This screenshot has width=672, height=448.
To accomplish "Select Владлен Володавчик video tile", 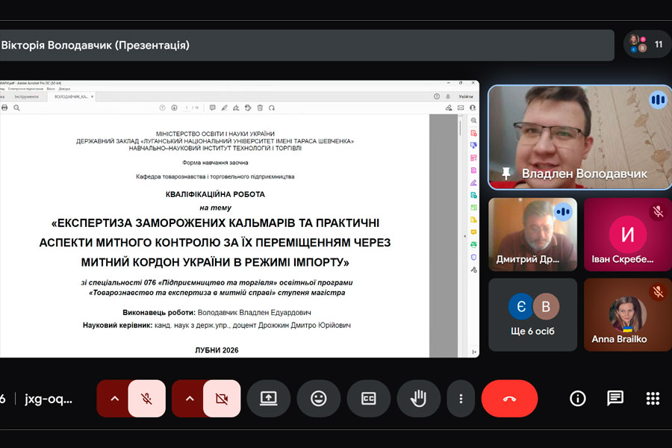I will [580, 137].
